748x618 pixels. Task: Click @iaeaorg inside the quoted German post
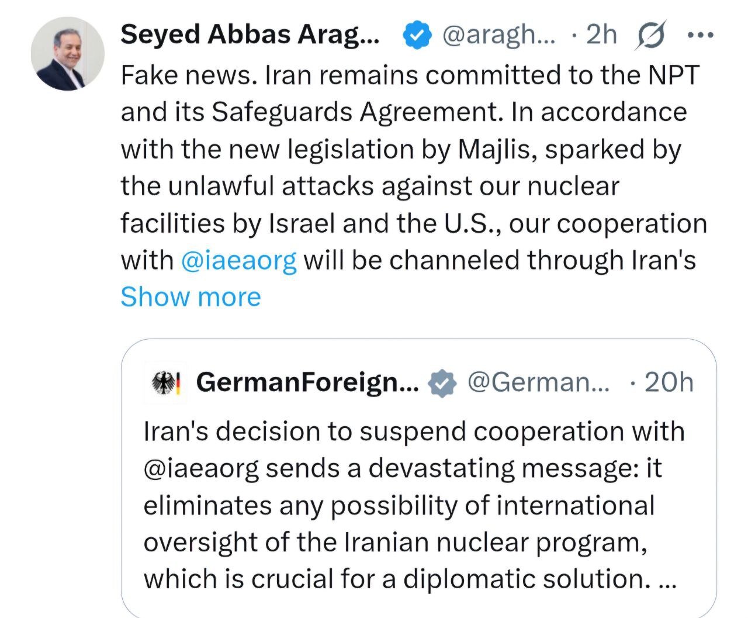point(200,469)
